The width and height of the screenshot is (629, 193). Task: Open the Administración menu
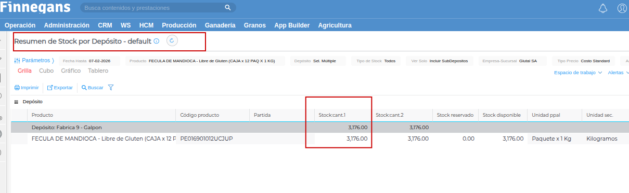67,25
